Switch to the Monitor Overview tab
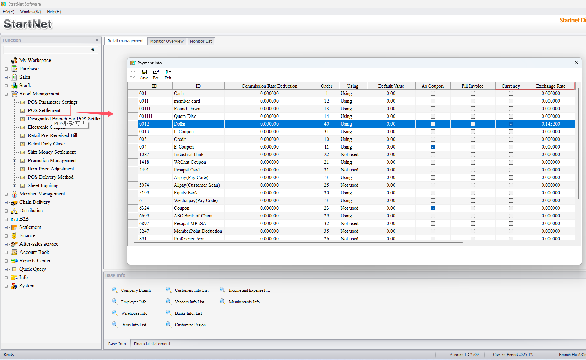Image resolution: width=586 pixels, height=360 pixels. point(167,41)
